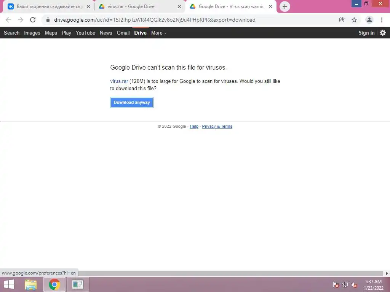The height and width of the screenshot is (292, 390).
Task: Open Play in Google bar
Action: pyautogui.click(x=66, y=33)
